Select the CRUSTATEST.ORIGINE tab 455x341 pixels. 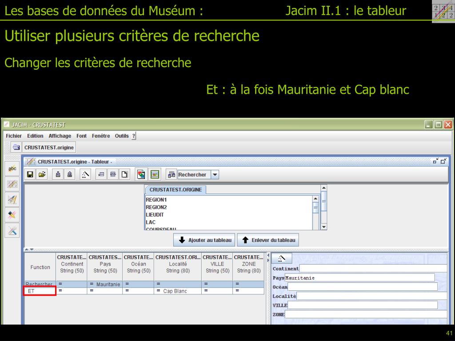tap(176, 190)
